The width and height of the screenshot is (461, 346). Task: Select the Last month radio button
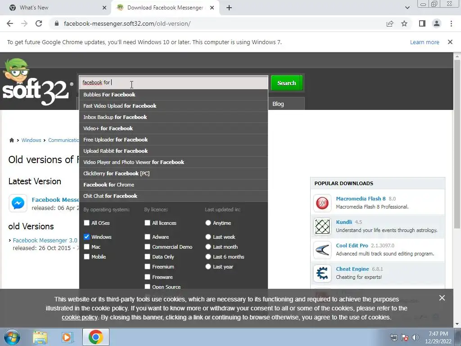208,246
